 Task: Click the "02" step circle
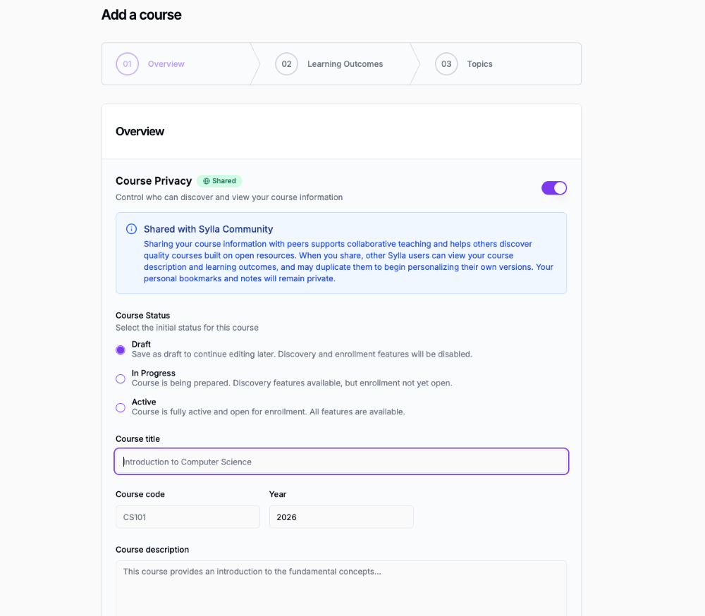[x=286, y=63]
